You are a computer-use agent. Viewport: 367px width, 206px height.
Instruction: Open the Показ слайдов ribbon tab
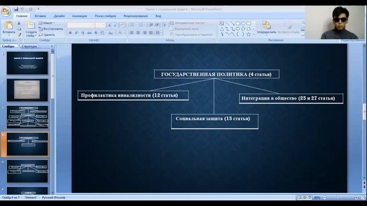(x=106, y=16)
